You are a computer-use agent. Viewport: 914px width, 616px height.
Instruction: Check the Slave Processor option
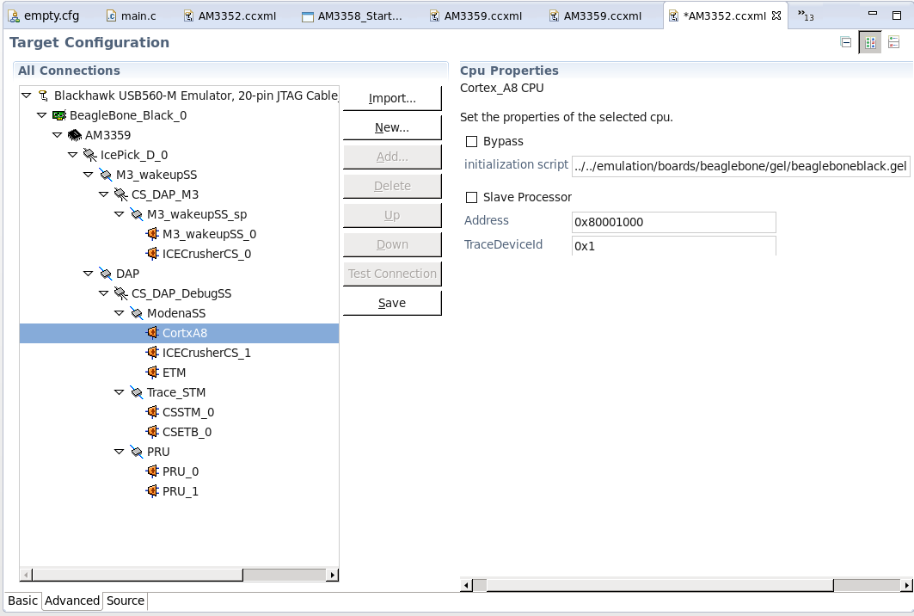tap(471, 196)
